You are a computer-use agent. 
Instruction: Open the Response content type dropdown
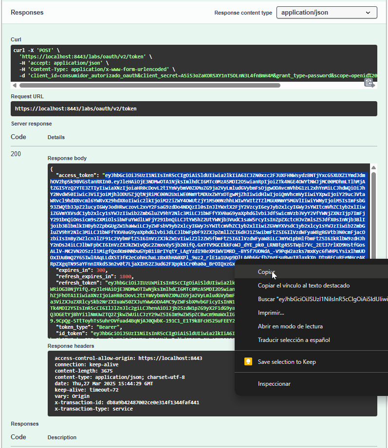pyautogui.click(x=327, y=13)
